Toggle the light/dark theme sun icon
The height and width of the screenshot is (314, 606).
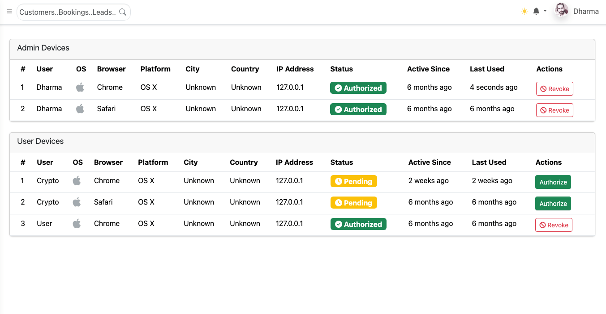click(x=524, y=11)
